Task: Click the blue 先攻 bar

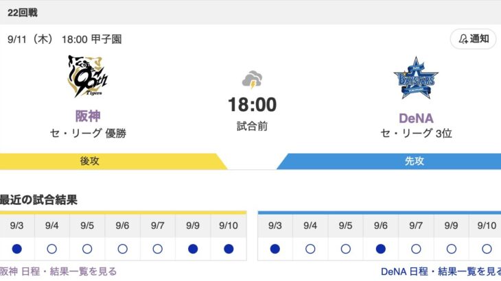Action: [x=389, y=161]
